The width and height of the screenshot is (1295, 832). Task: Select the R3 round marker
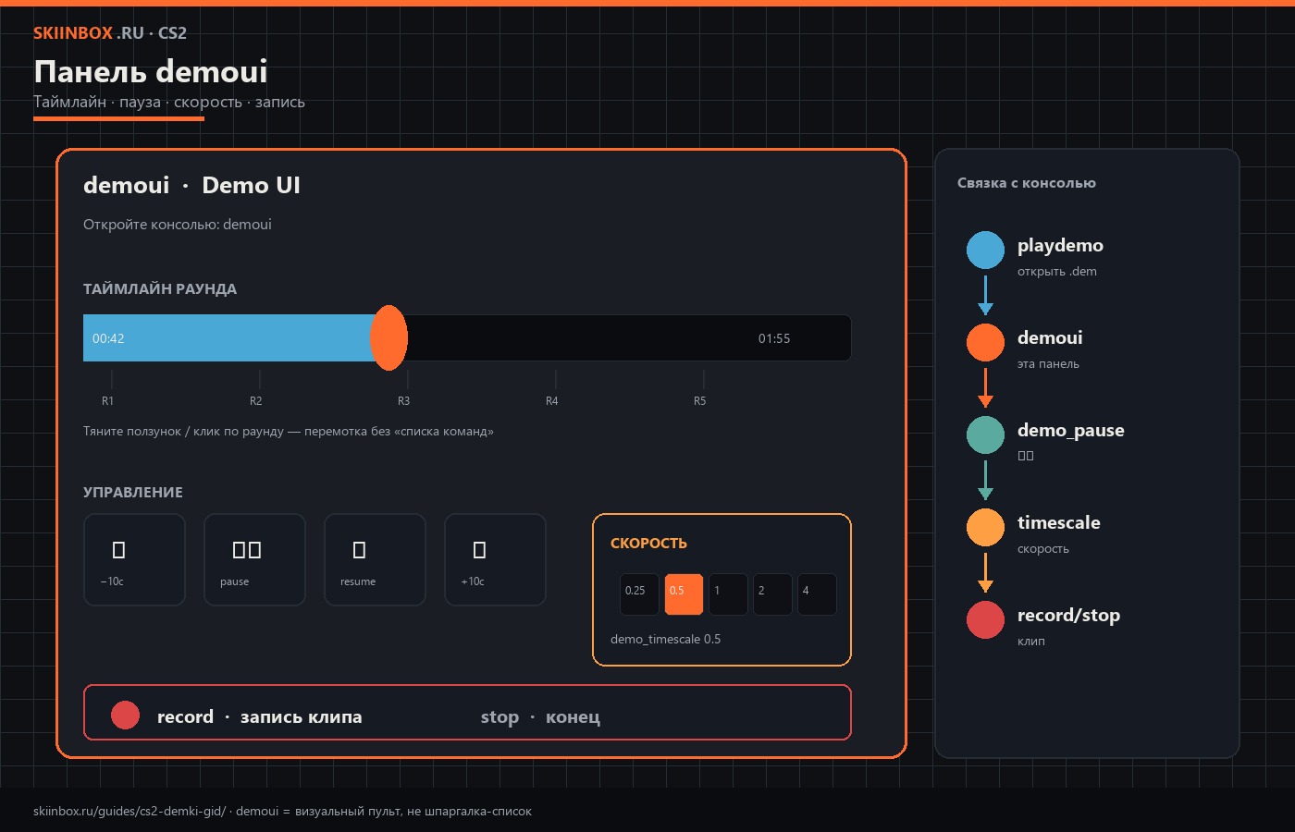(x=404, y=400)
